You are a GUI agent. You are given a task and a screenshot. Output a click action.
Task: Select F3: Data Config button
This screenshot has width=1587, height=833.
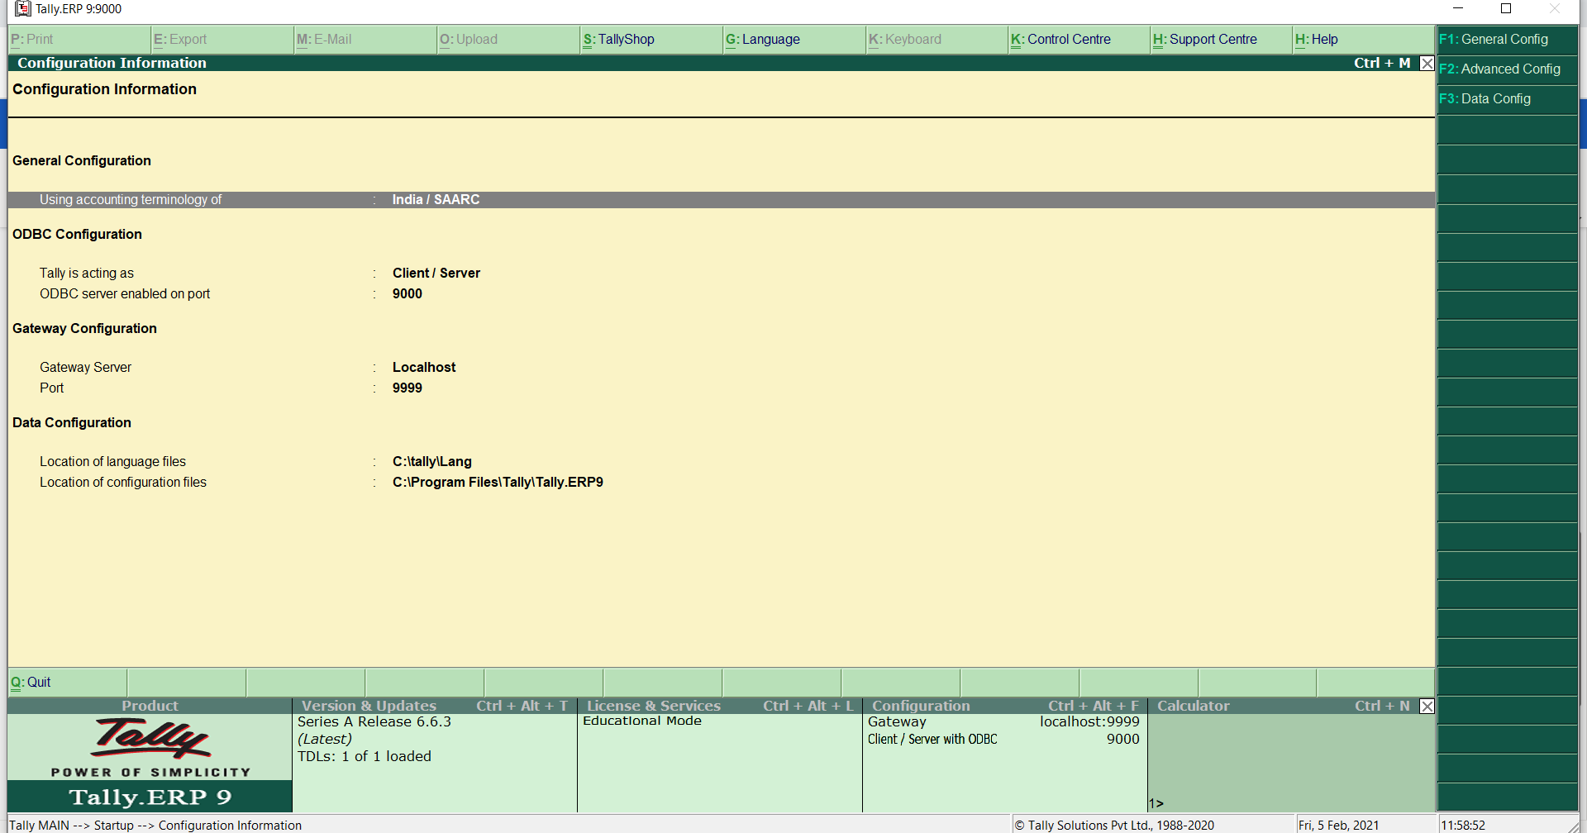(1507, 98)
